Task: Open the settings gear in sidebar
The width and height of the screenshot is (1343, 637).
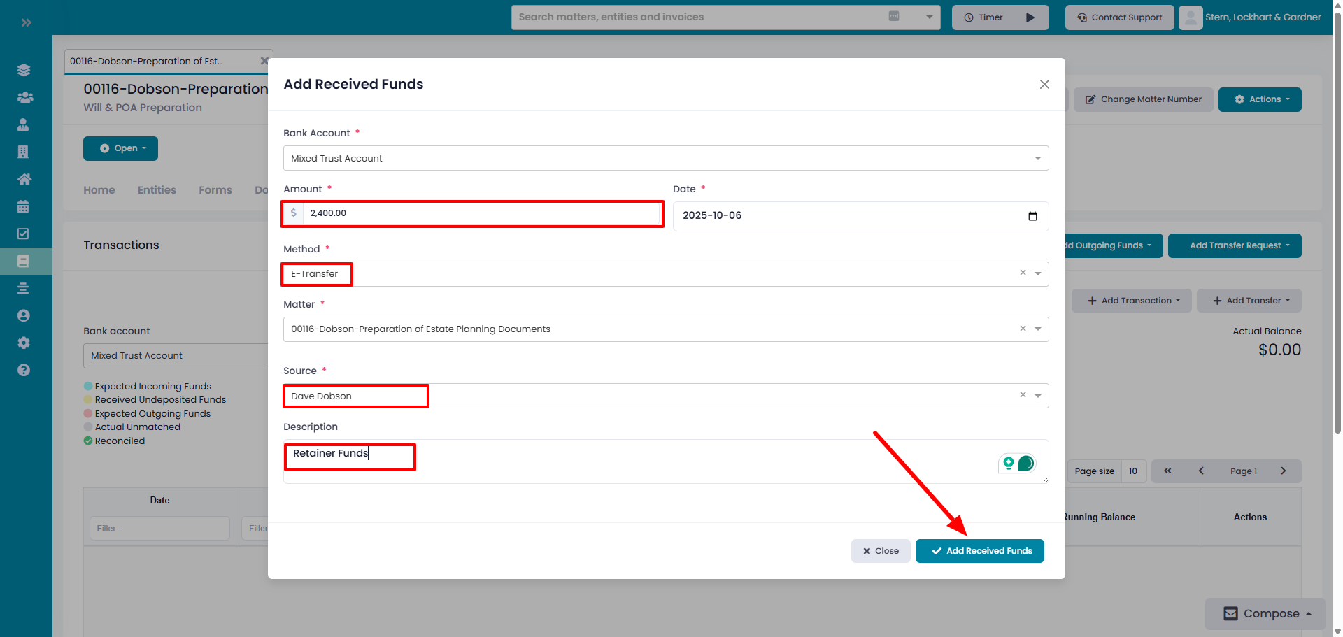Action: coord(23,343)
